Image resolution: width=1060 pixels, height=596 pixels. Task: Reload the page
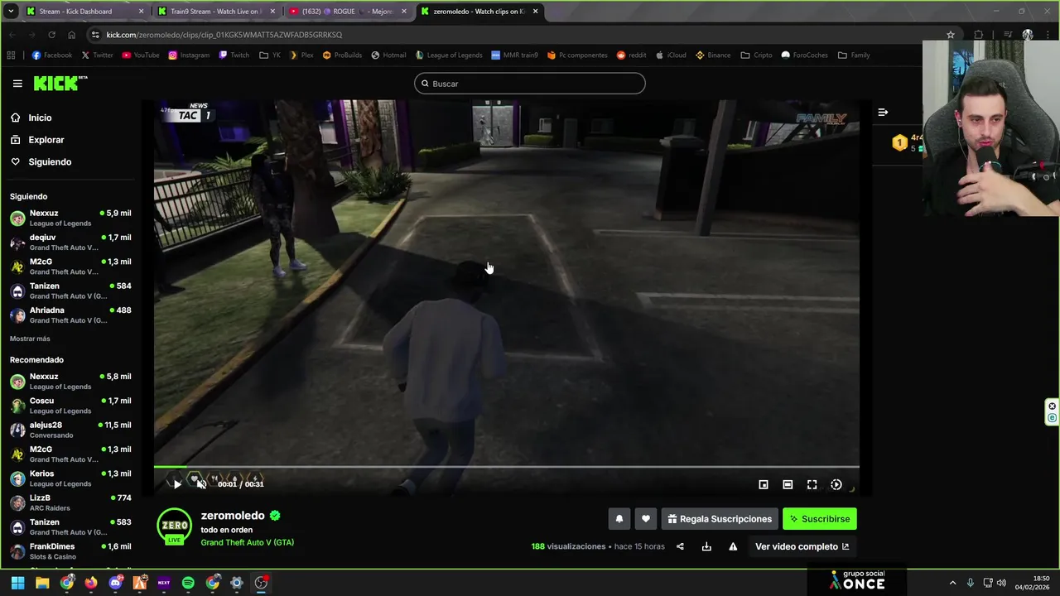coord(51,35)
